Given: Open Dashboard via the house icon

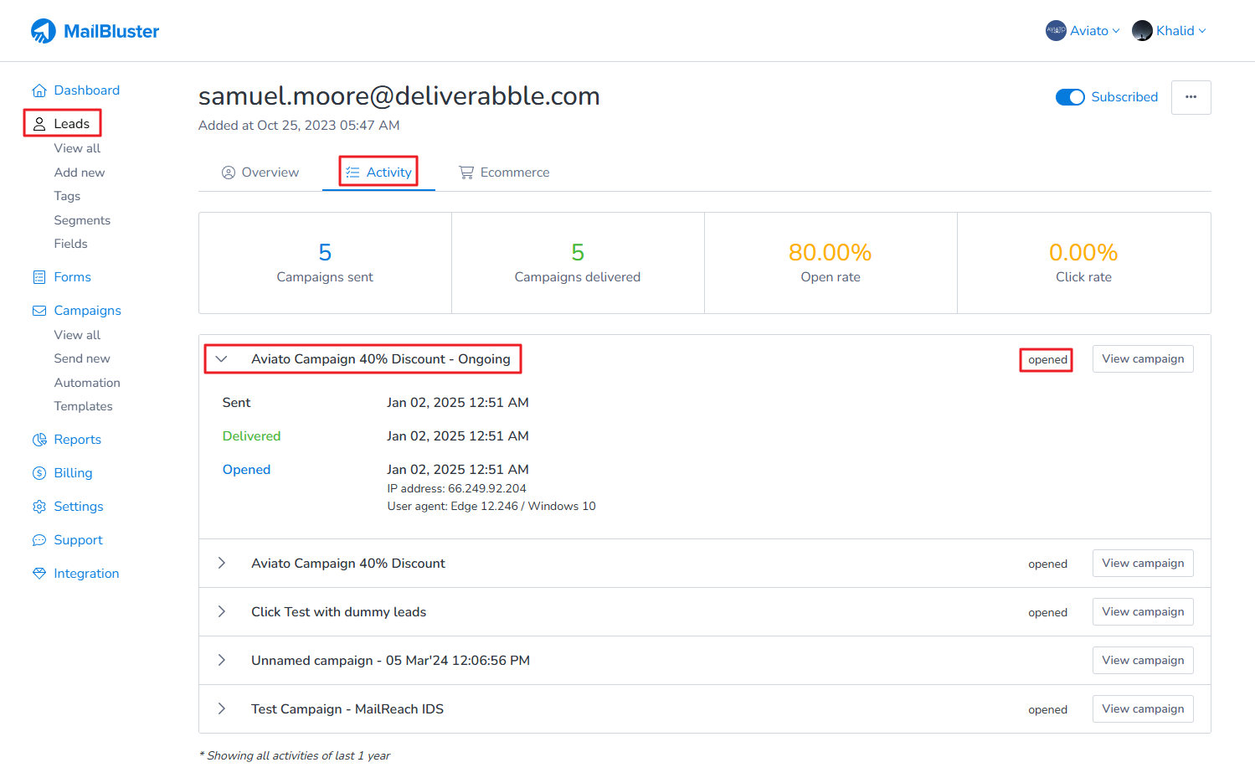Looking at the screenshot, I should (39, 90).
